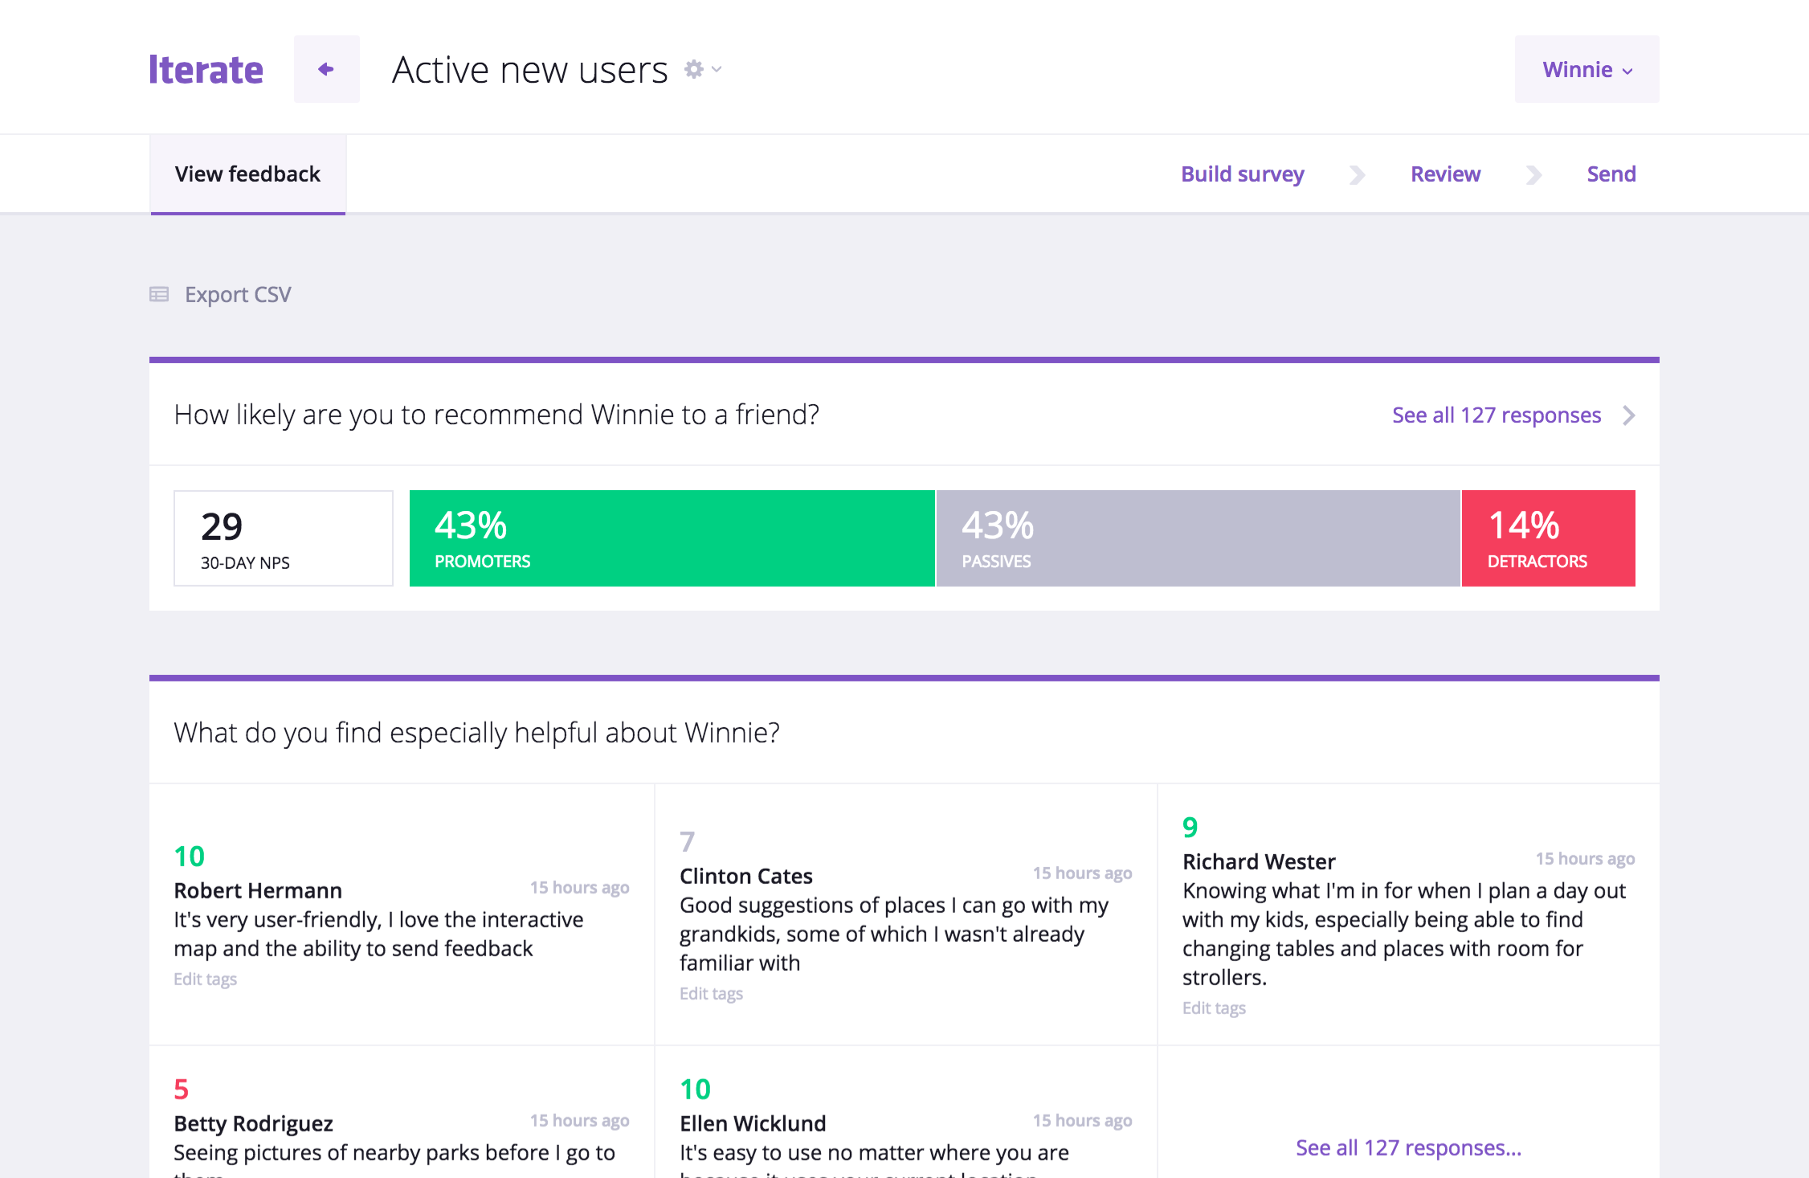Click arrow after Build survey step
1809x1178 pixels.
click(1357, 174)
